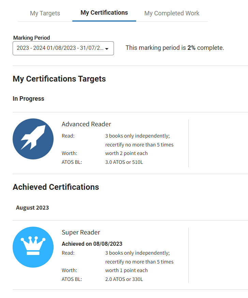Click the August 2023 month label
Image resolution: width=248 pixels, height=298 pixels.
pyautogui.click(x=32, y=208)
